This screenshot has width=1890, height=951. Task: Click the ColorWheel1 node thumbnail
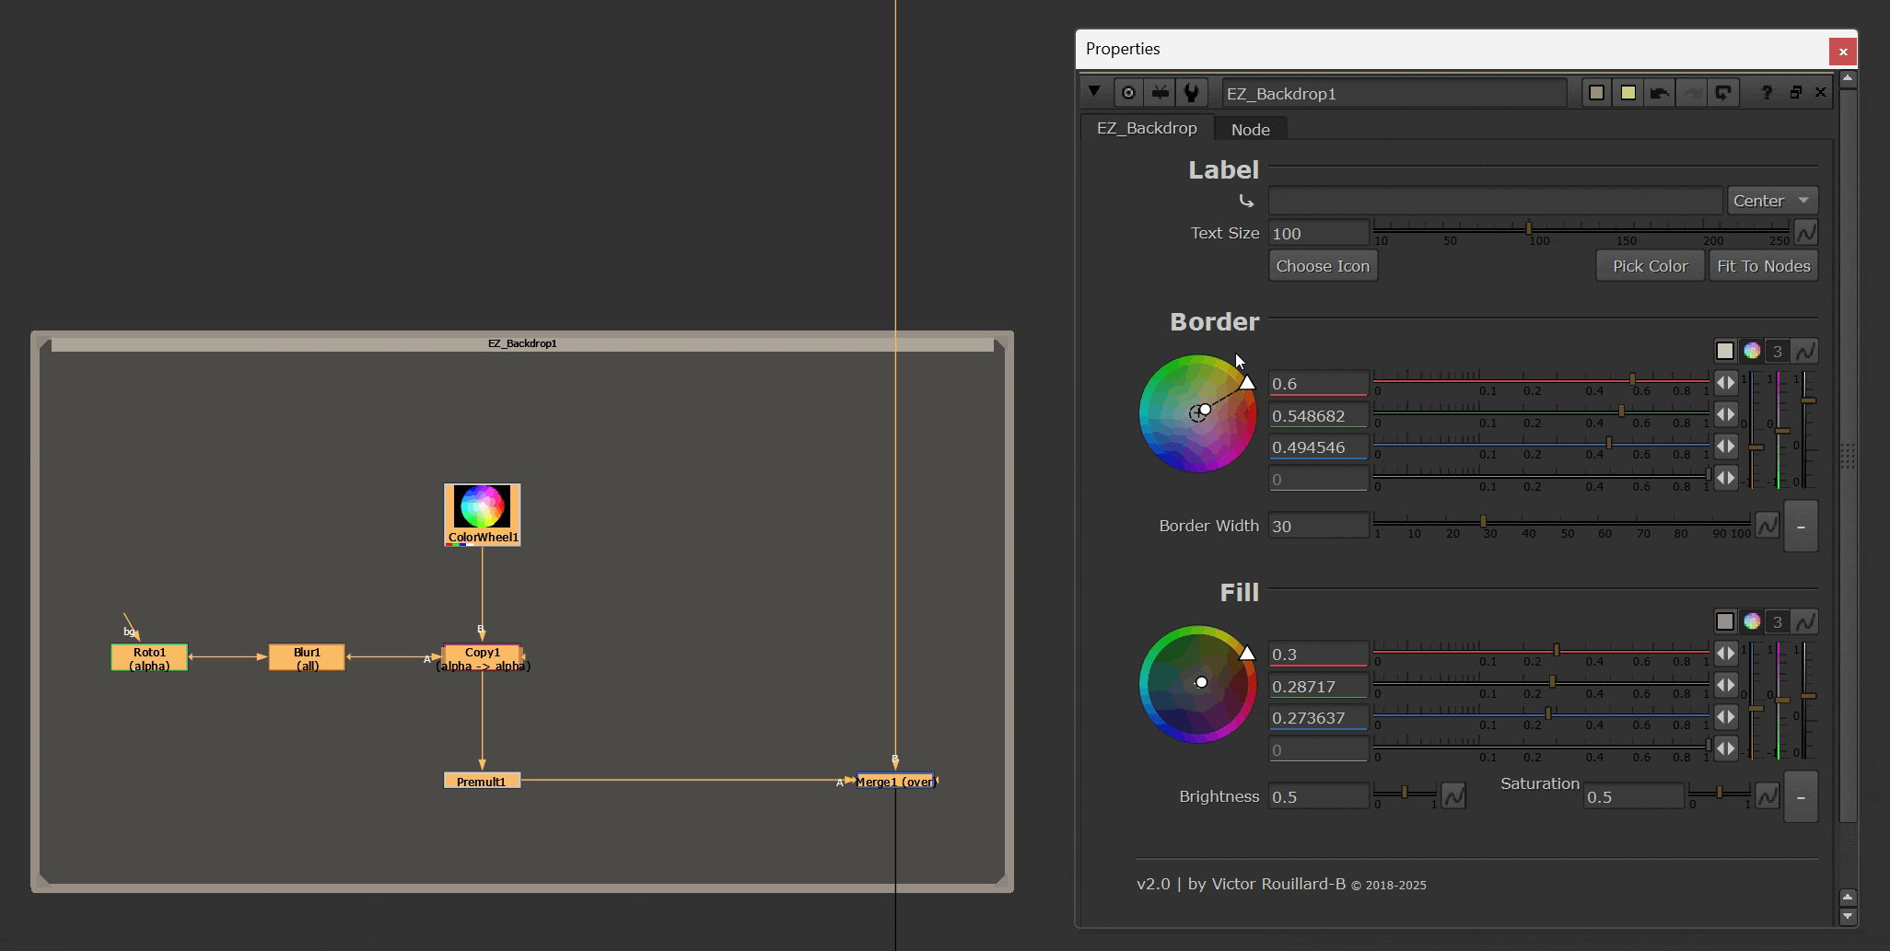(482, 507)
